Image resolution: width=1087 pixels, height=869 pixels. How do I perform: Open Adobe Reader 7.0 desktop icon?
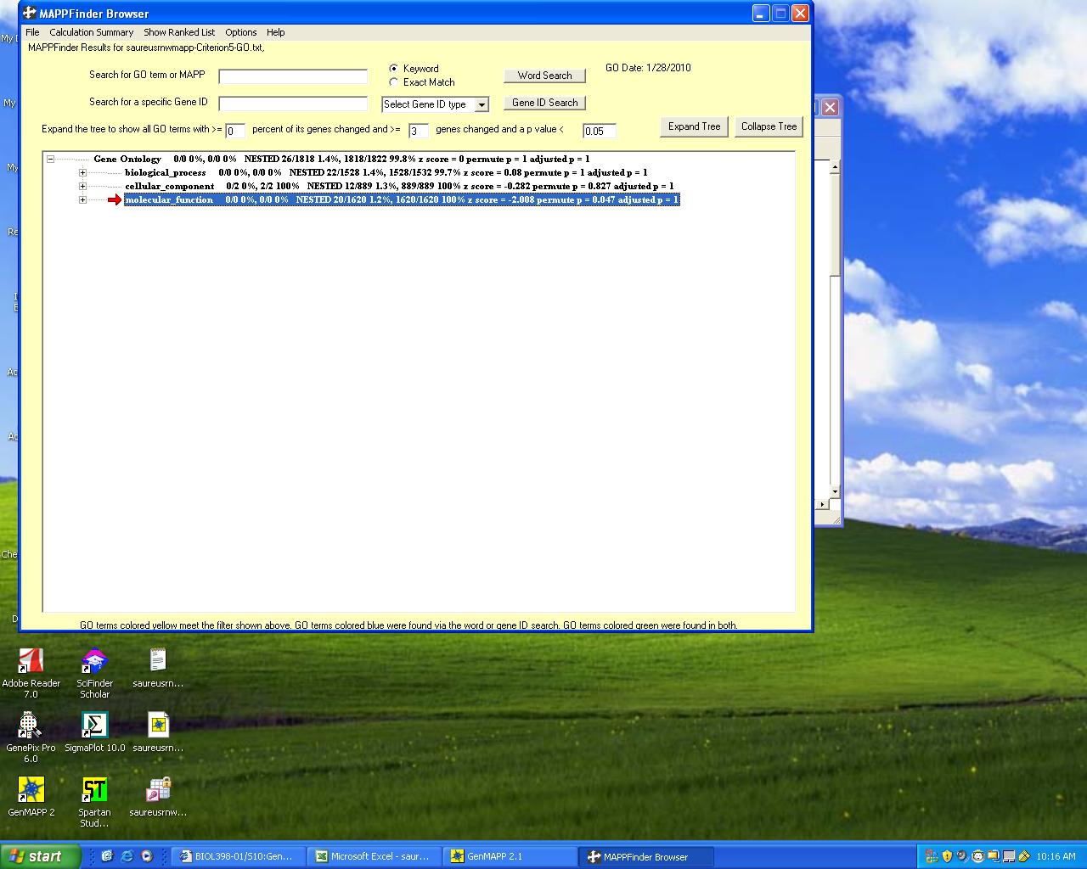tap(31, 661)
